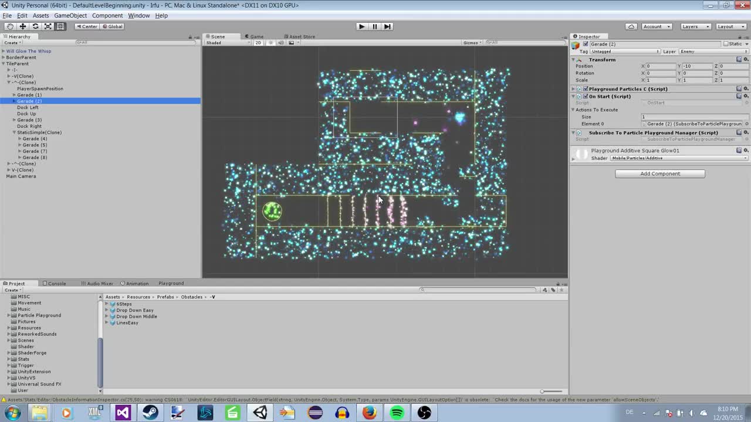Toggle Global coordinate space button

[113, 26]
